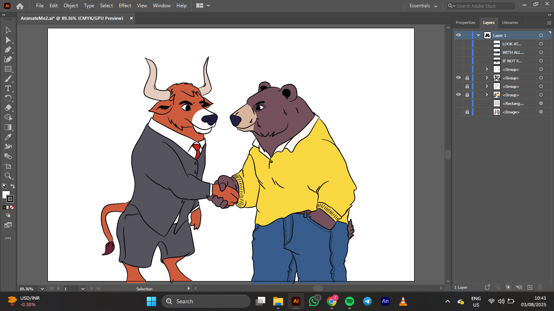Open Windows Start button
Viewport: 554px width, 311px height.
[151, 301]
